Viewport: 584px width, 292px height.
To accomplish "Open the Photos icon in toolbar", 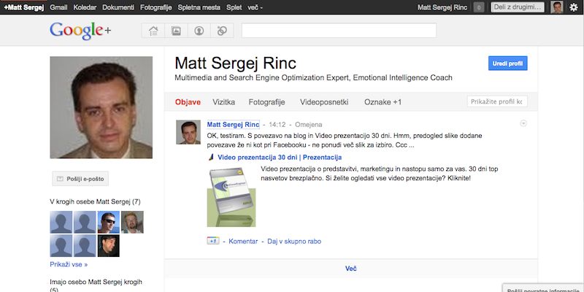I will [176, 31].
